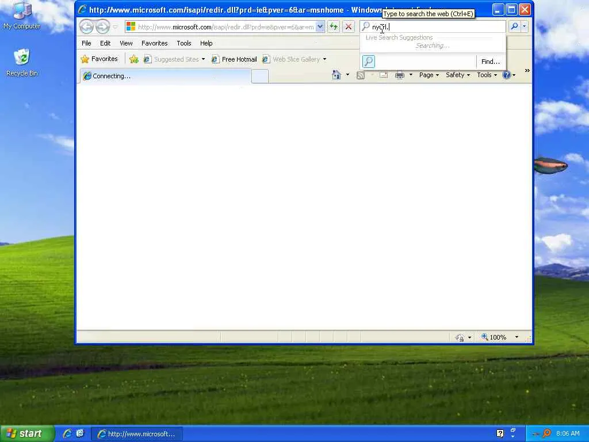Screen dimensions: 589x442
Task: Click the Home page icon
Action: pos(336,75)
